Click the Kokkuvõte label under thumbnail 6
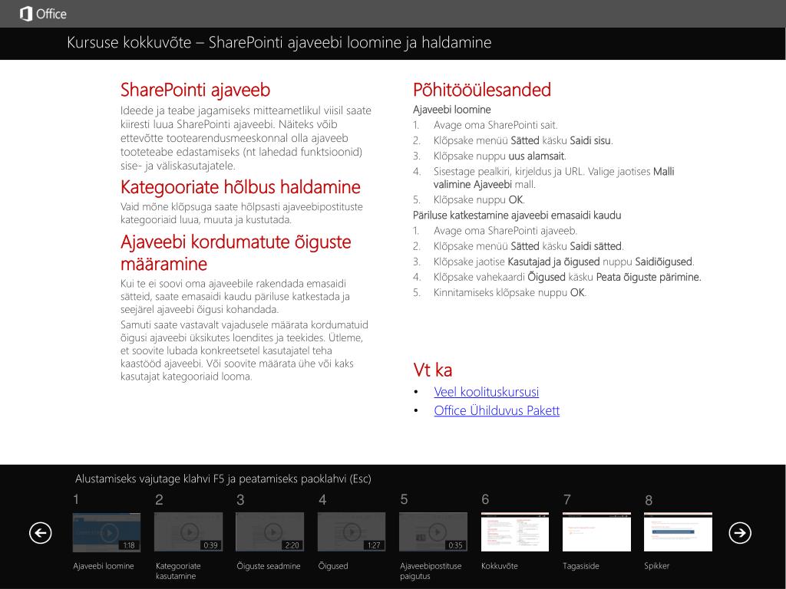Viewport: 786px width, 589px height. coord(500,566)
